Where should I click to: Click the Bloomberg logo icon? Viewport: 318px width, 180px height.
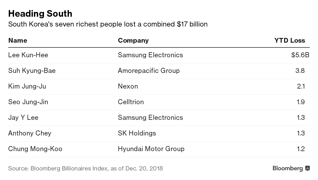coord(307,168)
